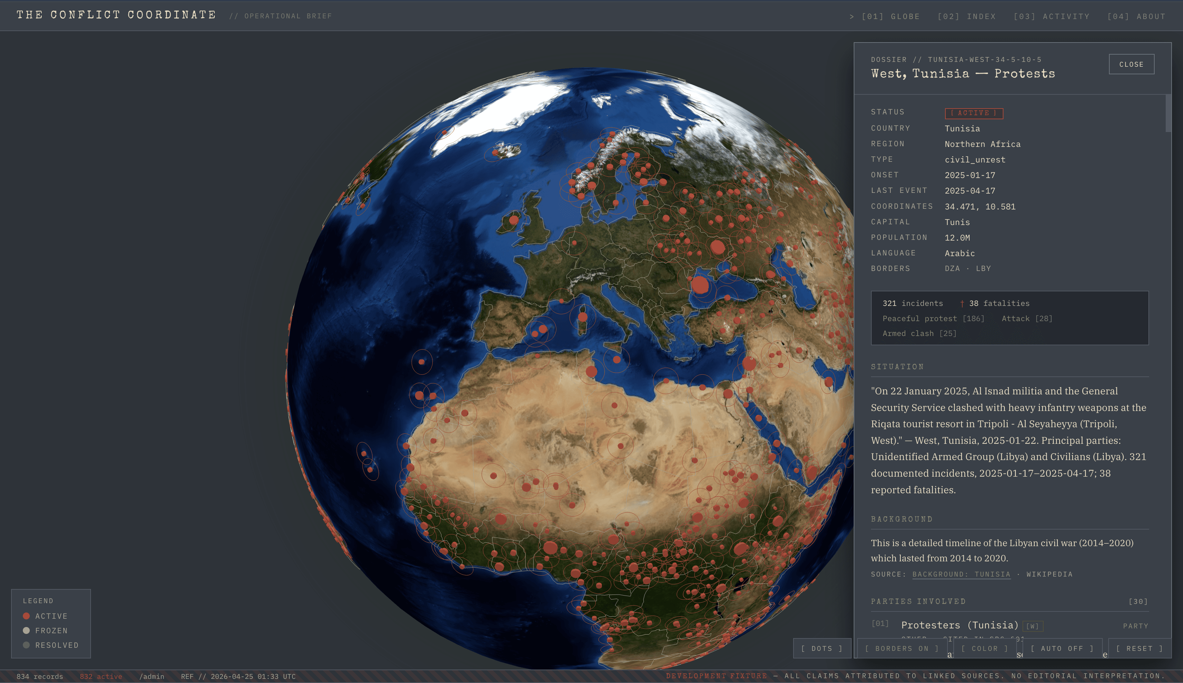Click the '[30]' parties count
Image resolution: width=1183 pixels, height=683 pixels.
pyautogui.click(x=1138, y=602)
